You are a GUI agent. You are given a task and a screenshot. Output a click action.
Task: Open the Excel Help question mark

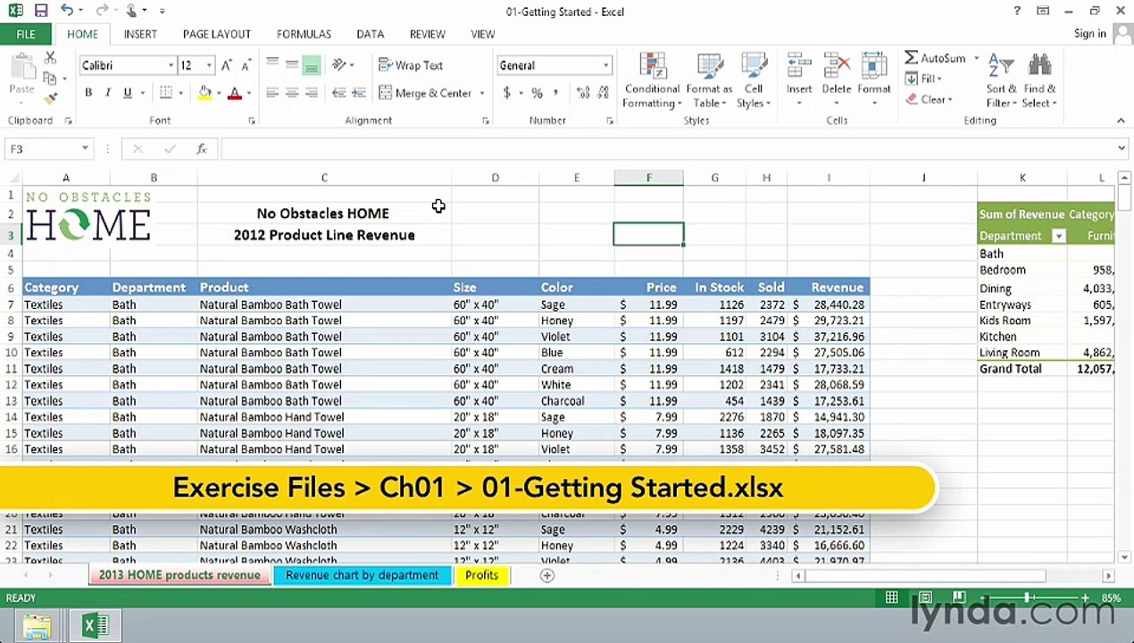pos(1016,11)
